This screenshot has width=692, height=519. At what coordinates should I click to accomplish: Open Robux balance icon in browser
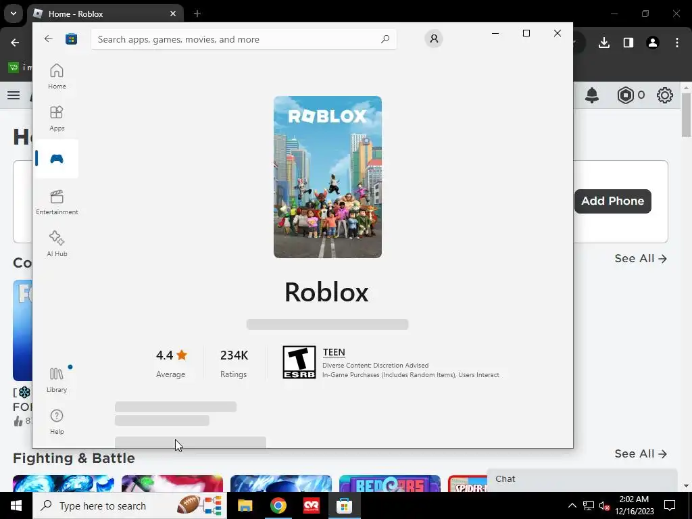point(625,95)
